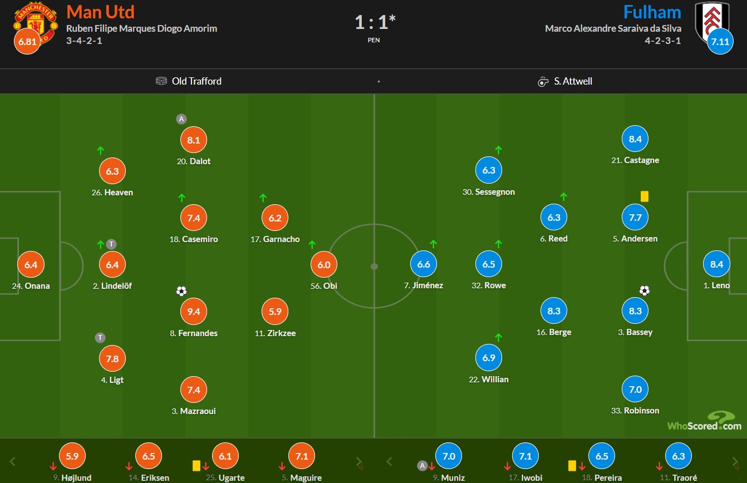This screenshot has width=747, height=483.
Task: Click substitute Iwobi 7.1 rating
Action: tap(525, 456)
